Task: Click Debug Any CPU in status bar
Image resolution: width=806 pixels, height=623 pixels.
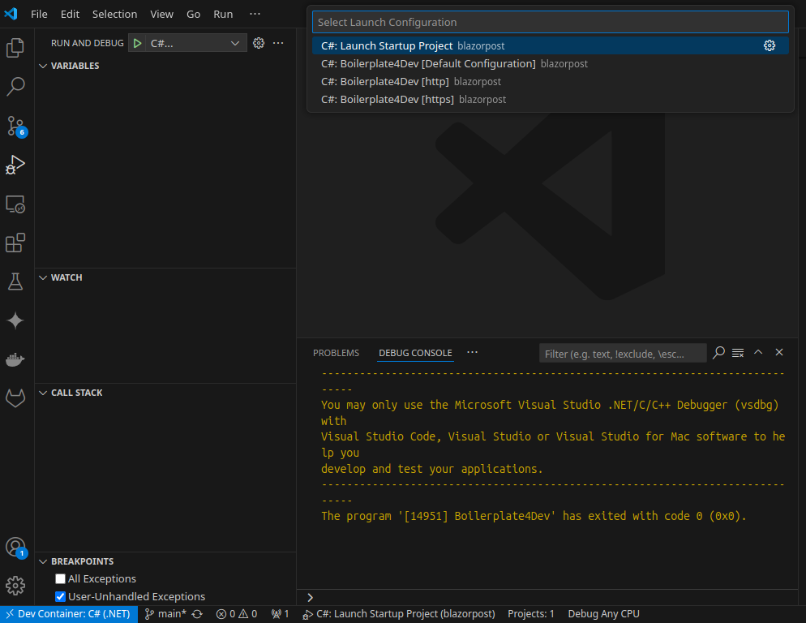Action: pos(603,614)
